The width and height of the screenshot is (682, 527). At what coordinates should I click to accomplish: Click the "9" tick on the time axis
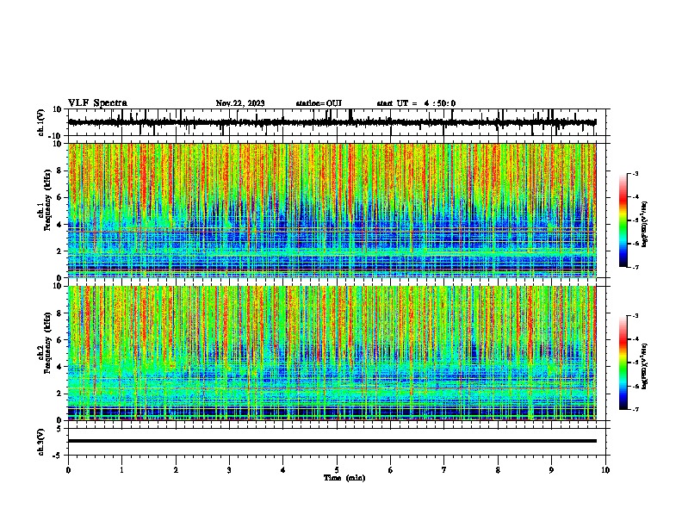pyautogui.click(x=551, y=470)
